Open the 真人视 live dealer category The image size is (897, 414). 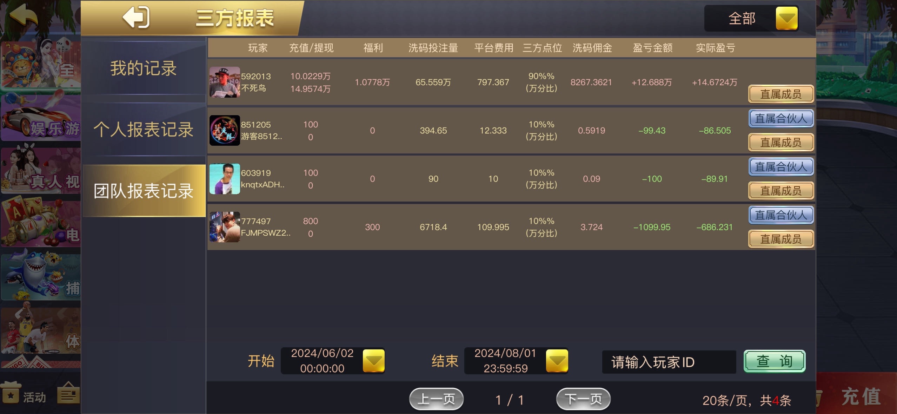(41, 171)
